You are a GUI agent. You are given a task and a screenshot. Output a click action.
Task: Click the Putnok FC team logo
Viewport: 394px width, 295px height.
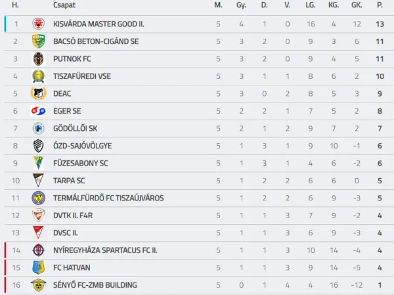[39, 59]
